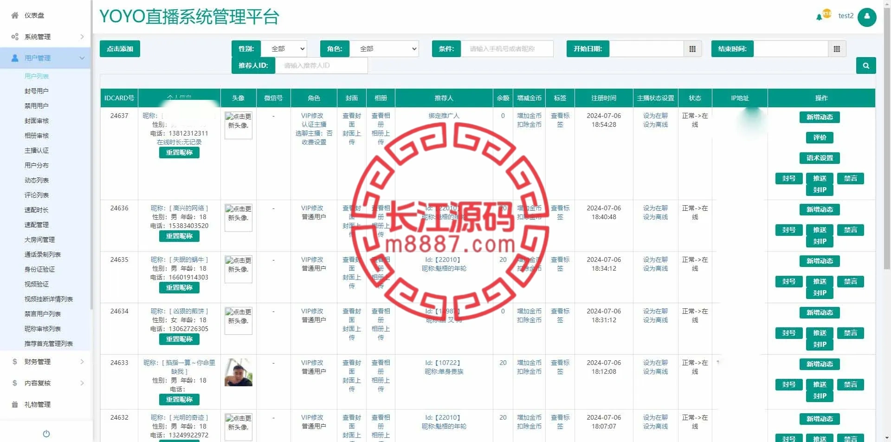The image size is (891, 442).
Task: Click the 礼物管理 gift icon
Action: click(15, 404)
